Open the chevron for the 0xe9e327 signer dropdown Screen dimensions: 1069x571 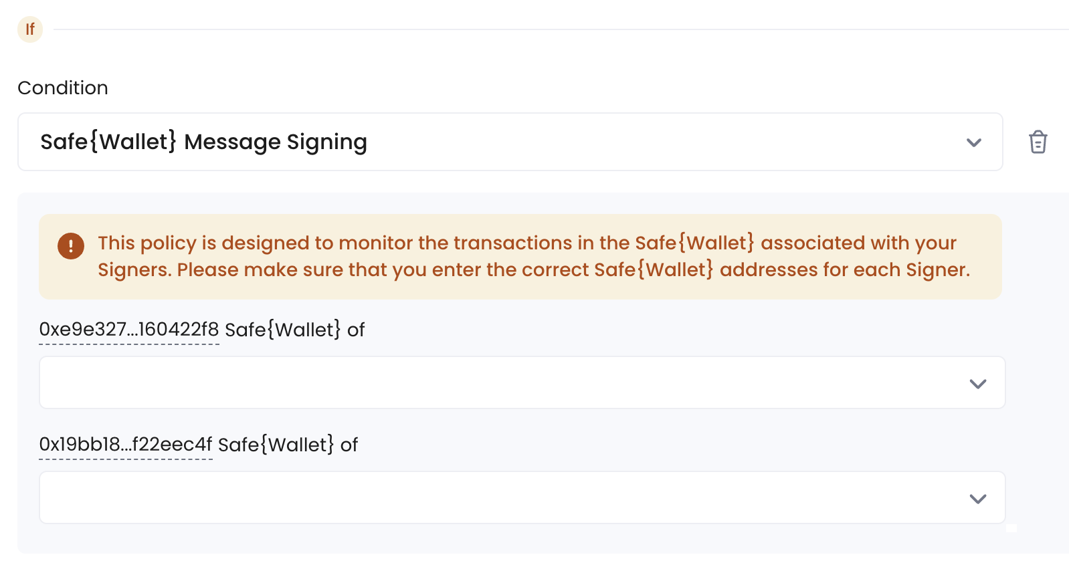coord(978,384)
